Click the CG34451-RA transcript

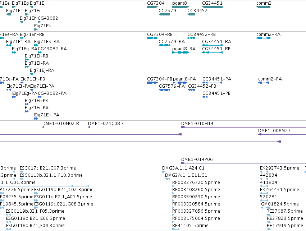click(x=212, y=45)
